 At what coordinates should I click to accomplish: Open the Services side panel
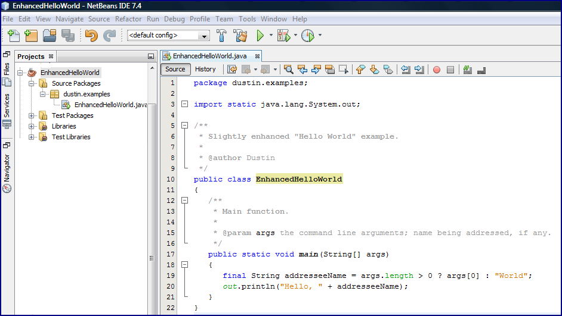[x=7, y=111]
